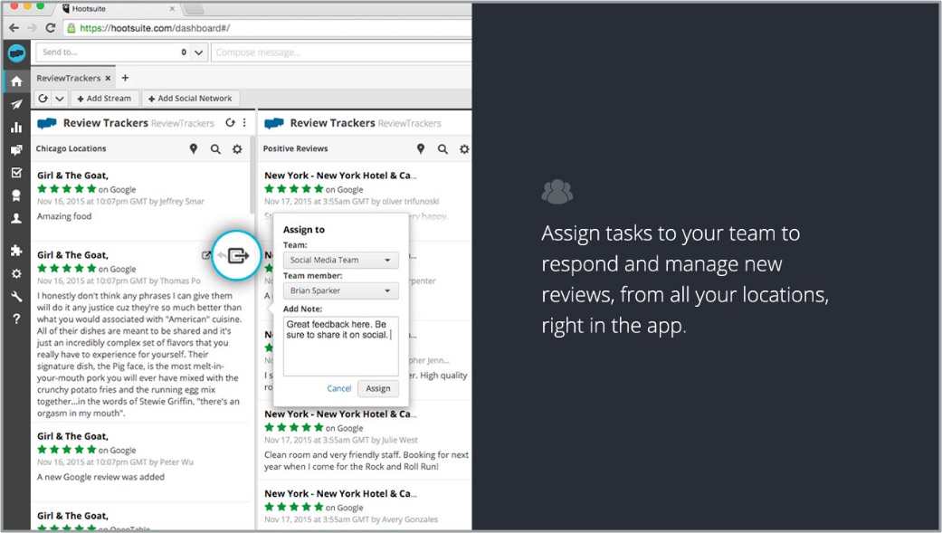
Task: Open the Team dropdown showing Social Media Team
Action: [340, 261]
